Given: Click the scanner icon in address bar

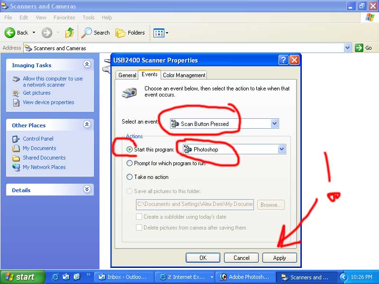Looking at the screenshot, I should (28, 48).
